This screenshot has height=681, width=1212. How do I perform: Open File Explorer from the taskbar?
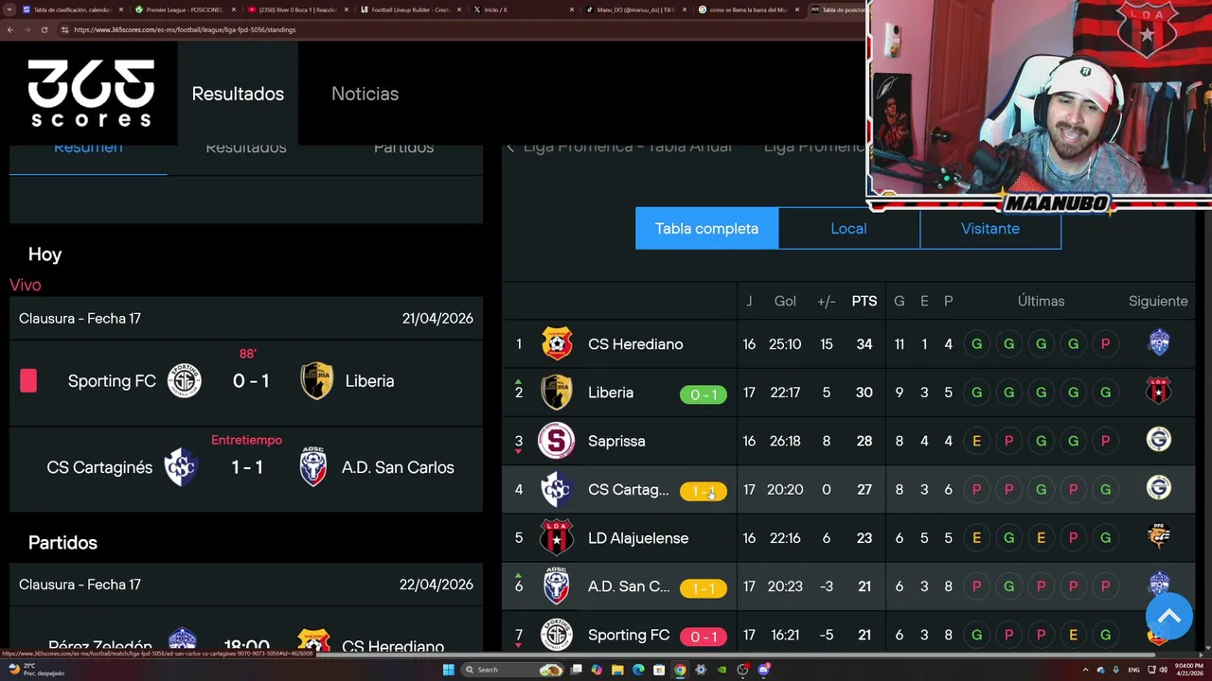pyautogui.click(x=617, y=670)
